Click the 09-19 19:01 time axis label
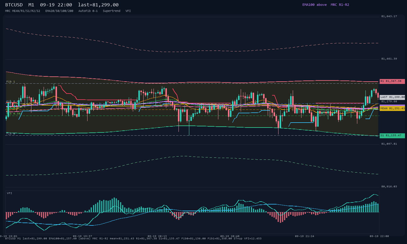The width and height of the screenshot is (407, 244). tap(9, 236)
